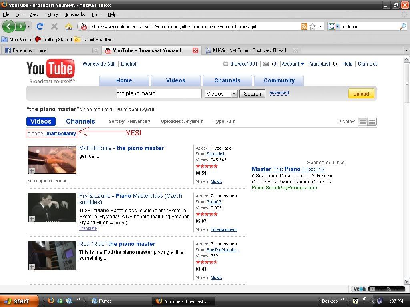
Task: Switch to the Channels results tab
Action: coord(80,121)
